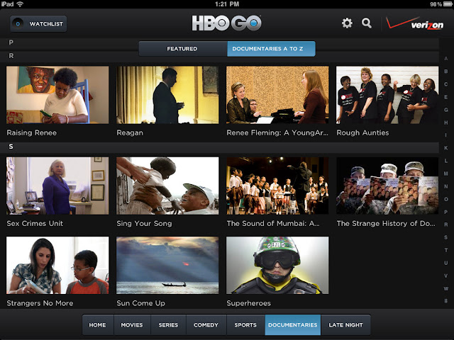Jump to letter E in index

[x=446, y=97]
